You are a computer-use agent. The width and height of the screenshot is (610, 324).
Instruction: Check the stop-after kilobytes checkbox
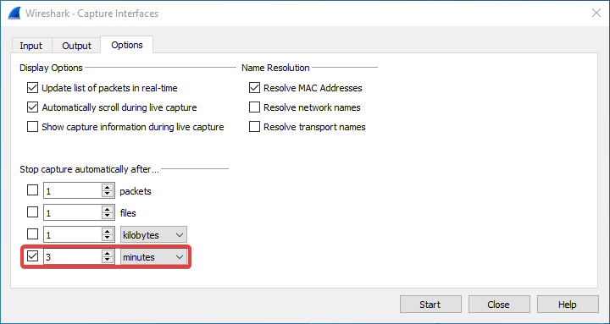coord(33,234)
